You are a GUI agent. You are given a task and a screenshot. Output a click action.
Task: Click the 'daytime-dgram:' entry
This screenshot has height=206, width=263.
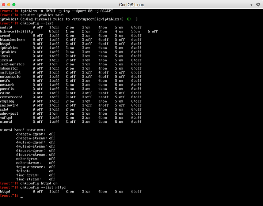coord(31,142)
